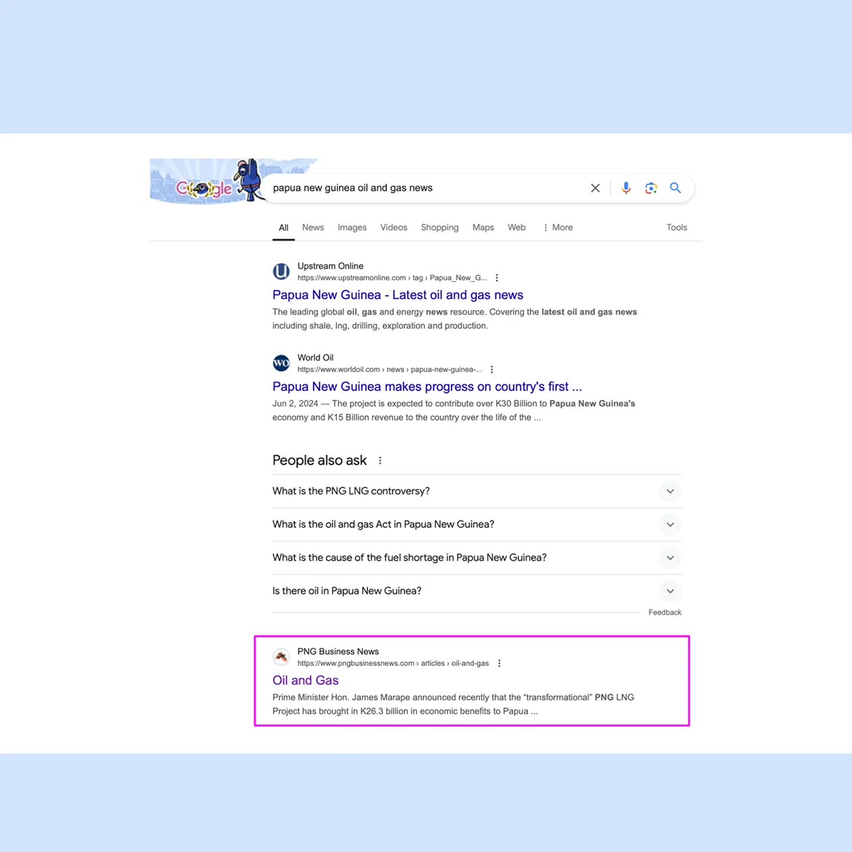Click the snippet beginning 'Prime Minister Hon. James Marape'
This screenshot has width=852, height=852.
pos(453,704)
